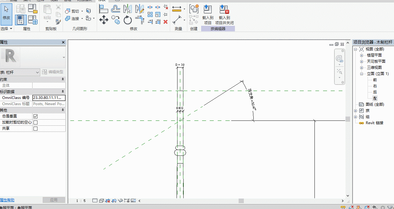Viewport: 394px width, 209px height.
Task: Expand the 楼层平面 tree node
Action: coord(361,55)
